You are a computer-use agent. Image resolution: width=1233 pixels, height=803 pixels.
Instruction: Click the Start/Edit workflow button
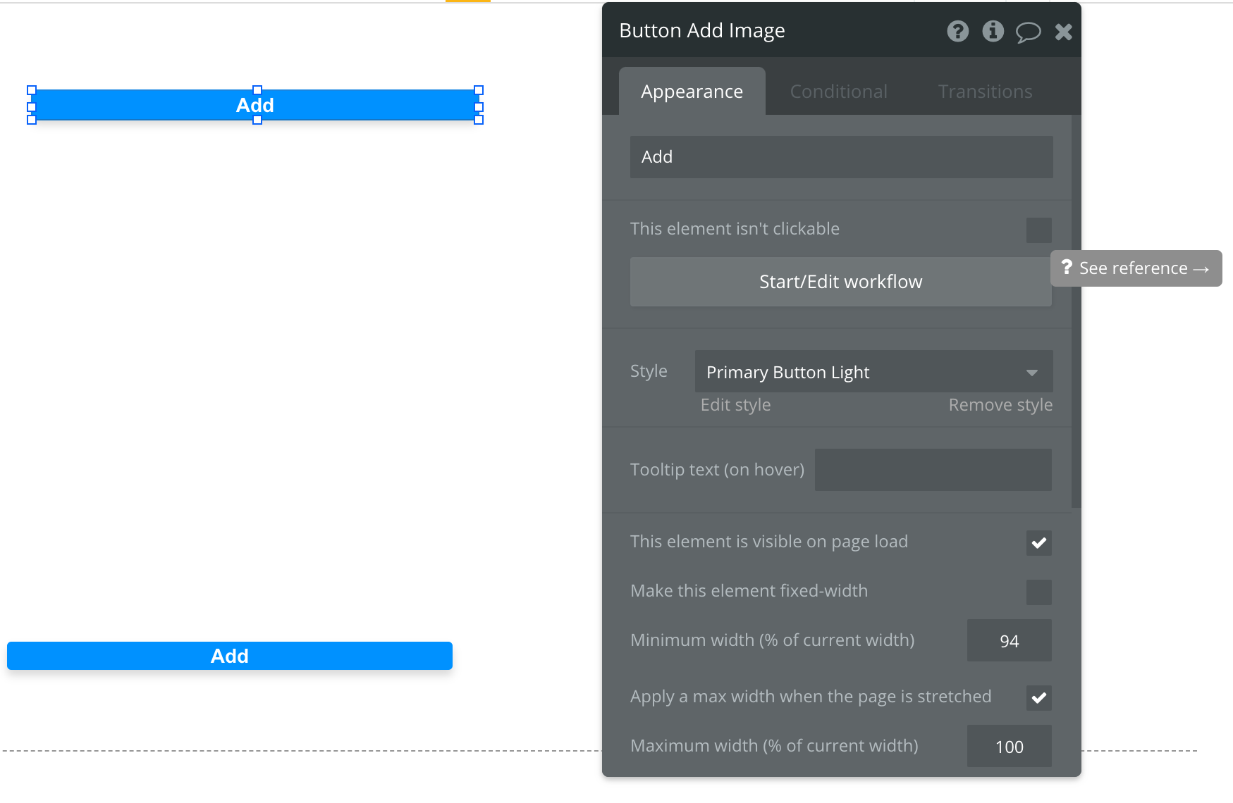coord(840,282)
